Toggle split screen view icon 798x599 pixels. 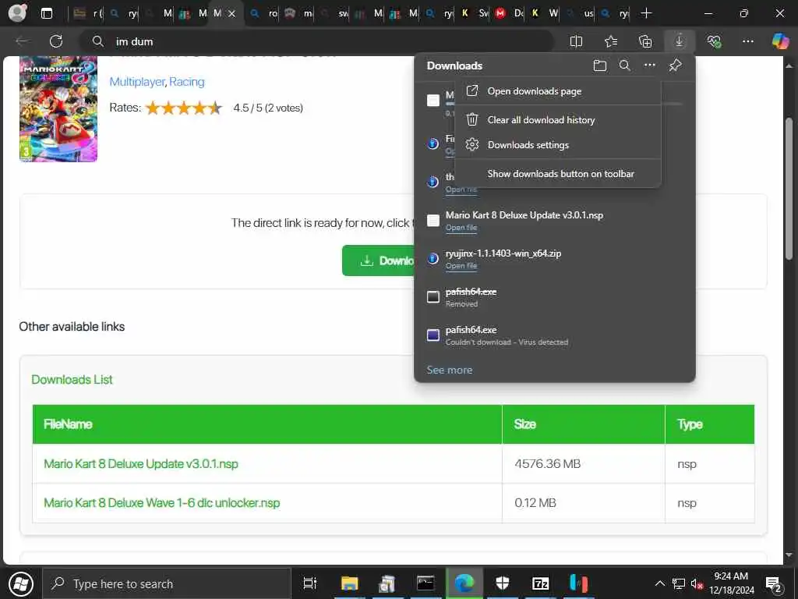[576, 41]
